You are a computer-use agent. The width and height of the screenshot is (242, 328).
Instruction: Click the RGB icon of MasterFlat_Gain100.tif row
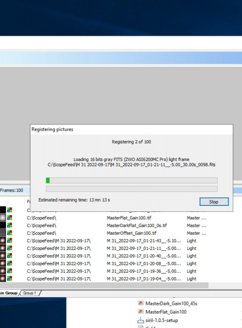10,217
